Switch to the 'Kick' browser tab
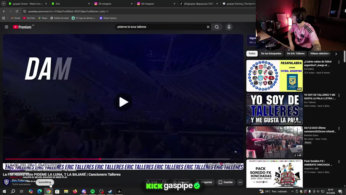Screen dimensions: 346x195 point(70,4)
